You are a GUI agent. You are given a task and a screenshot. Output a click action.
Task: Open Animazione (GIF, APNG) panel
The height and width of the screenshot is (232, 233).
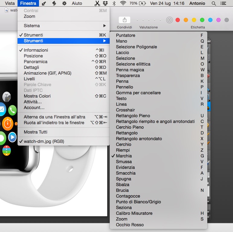point(63,73)
